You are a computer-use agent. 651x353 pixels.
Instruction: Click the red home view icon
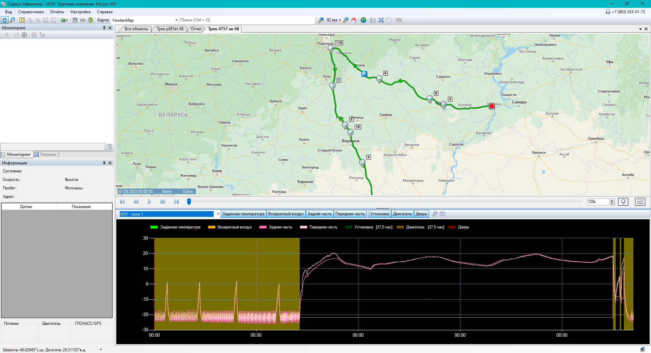coord(354,20)
